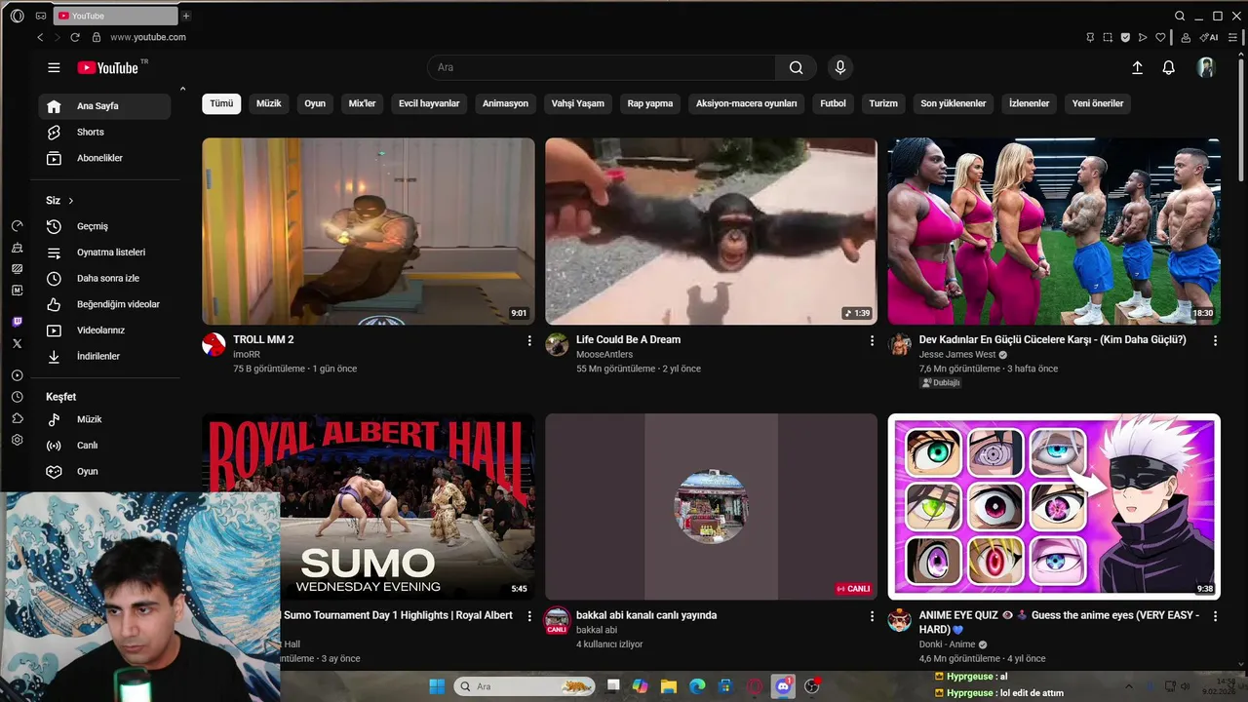Select the Oyun filter chip

(x=315, y=103)
